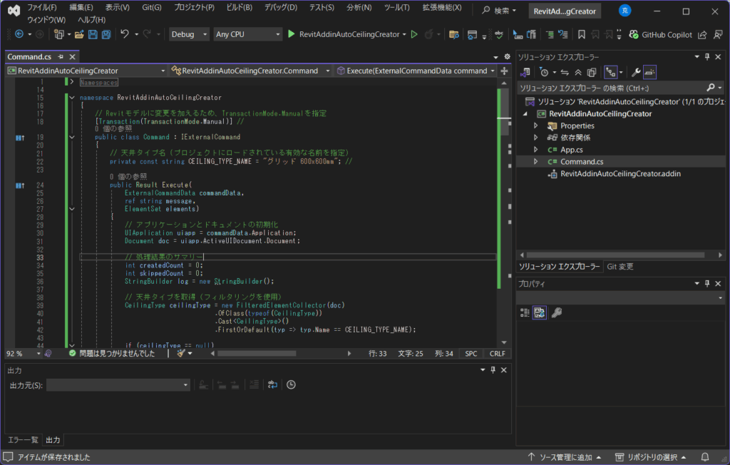The width and height of the screenshot is (730, 465).
Task: Click the GitHub Copilot icon
Action: (634, 34)
